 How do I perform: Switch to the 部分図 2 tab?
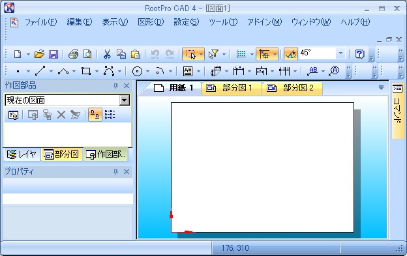click(x=292, y=88)
